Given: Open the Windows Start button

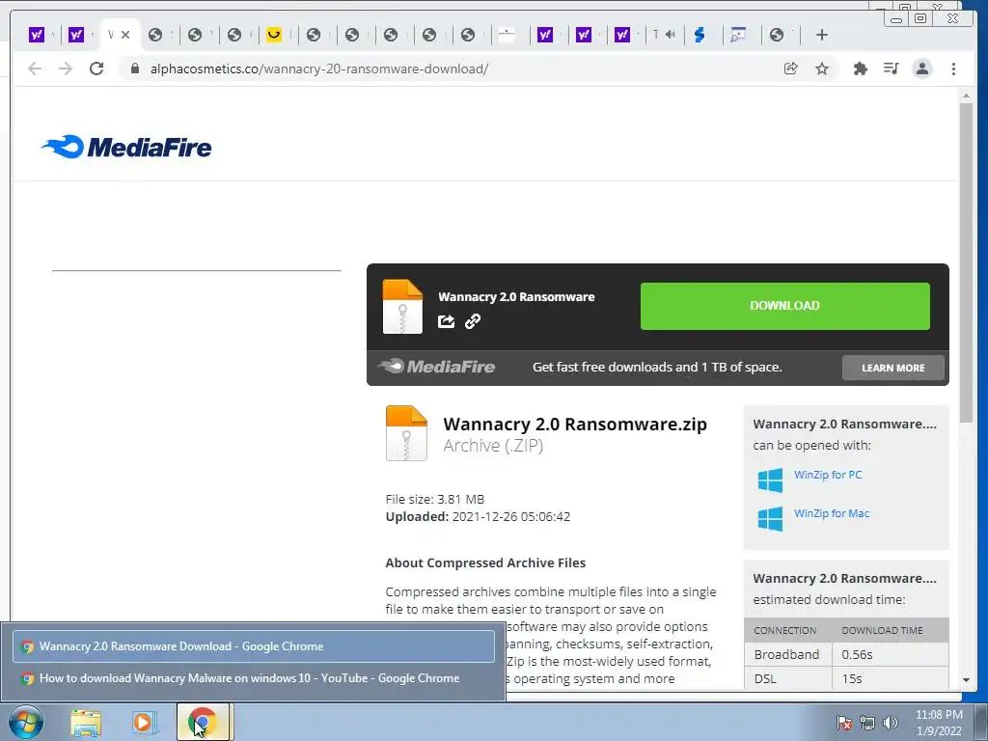Looking at the screenshot, I should tap(26, 722).
